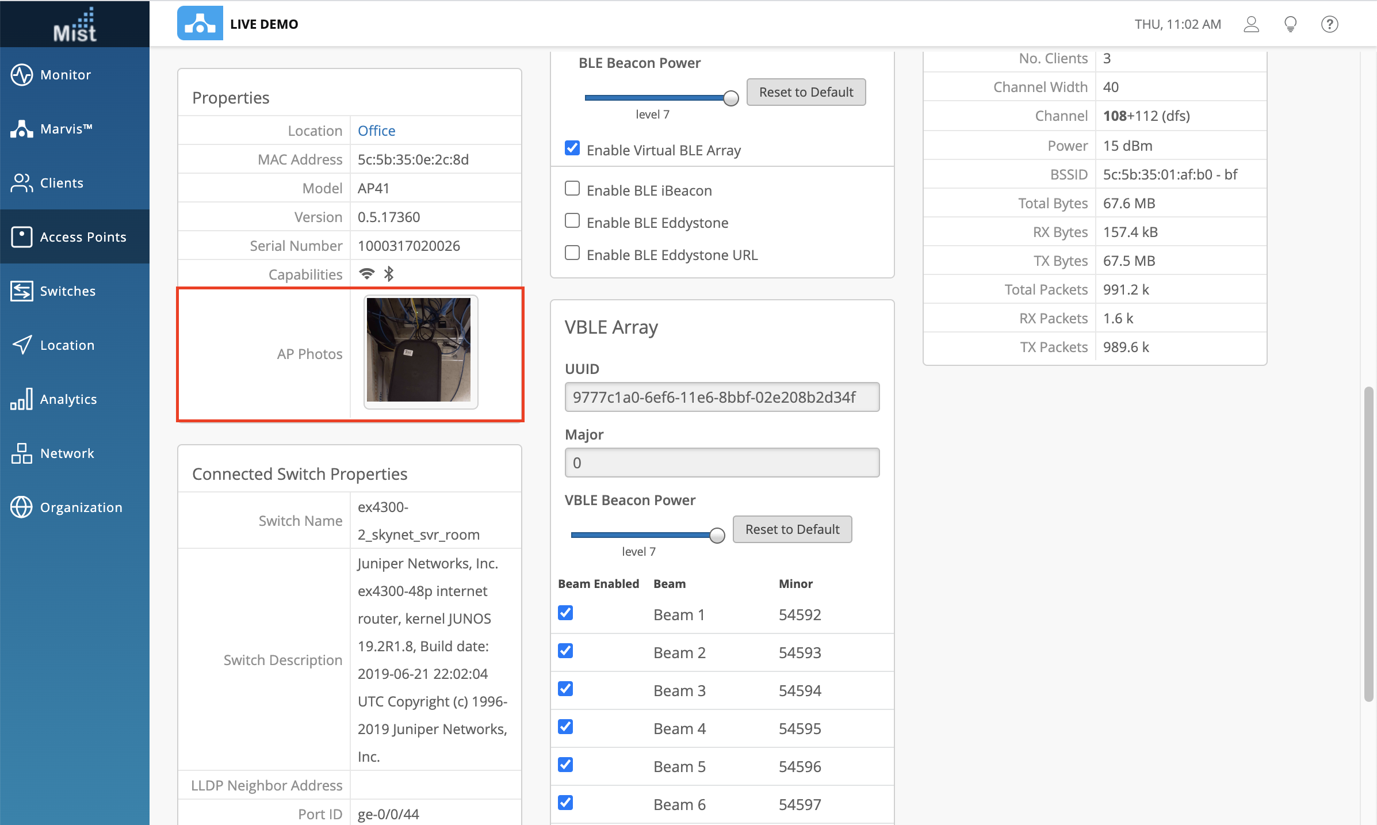This screenshot has width=1377, height=825.
Task: Open the user account icon
Action: click(x=1252, y=24)
